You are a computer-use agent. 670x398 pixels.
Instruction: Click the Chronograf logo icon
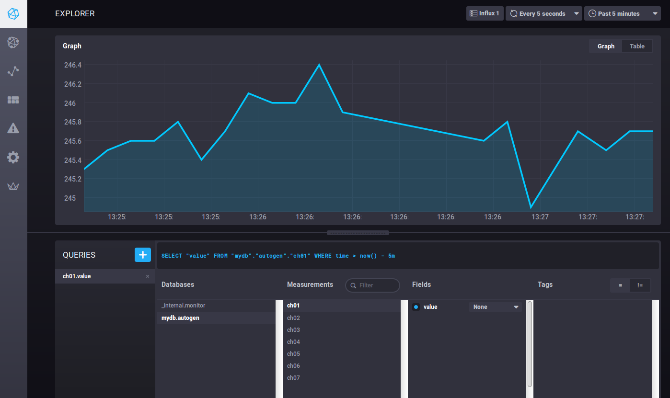13,14
